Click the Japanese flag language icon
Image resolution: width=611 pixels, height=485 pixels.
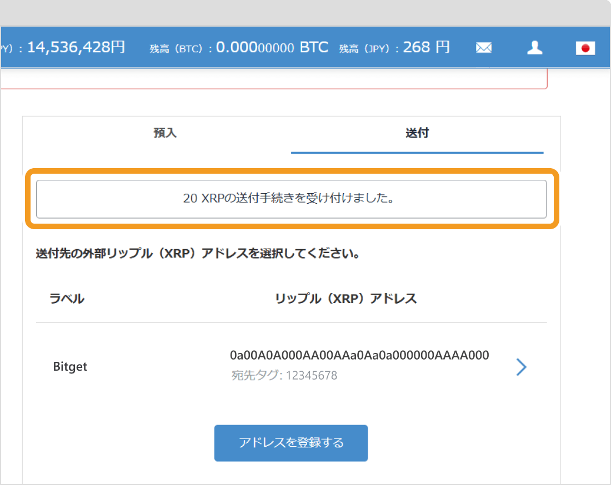[587, 48]
